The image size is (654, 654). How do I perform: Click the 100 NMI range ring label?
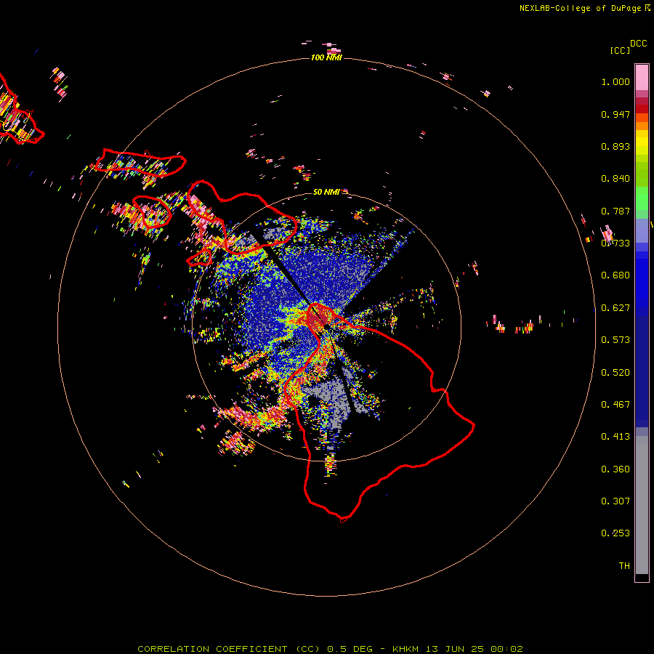[326, 57]
